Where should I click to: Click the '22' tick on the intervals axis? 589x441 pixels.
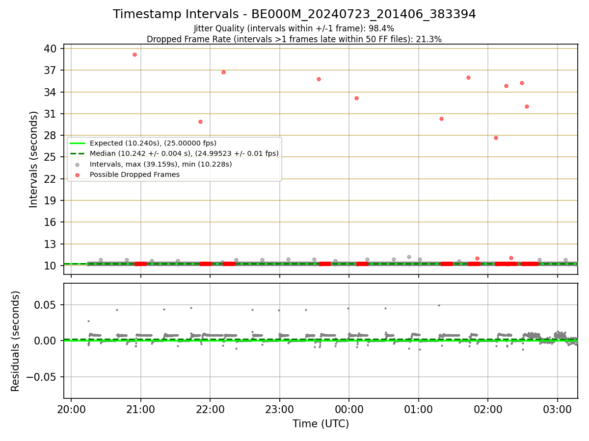tap(51, 179)
